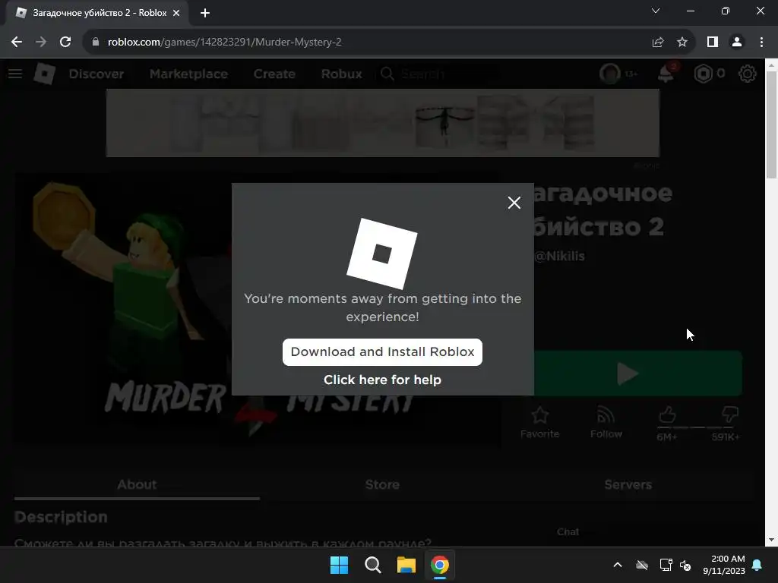Show hidden system tray icons
778x583 pixels.
tap(618, 565)
